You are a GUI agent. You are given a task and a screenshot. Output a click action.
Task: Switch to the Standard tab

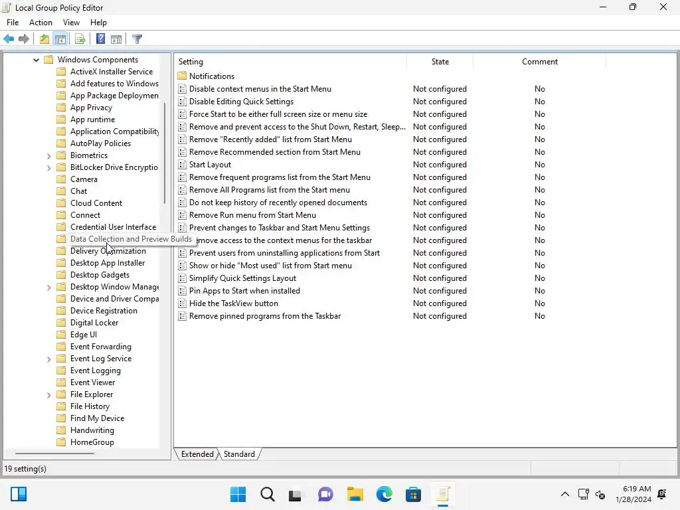click(x=239, y=454)
